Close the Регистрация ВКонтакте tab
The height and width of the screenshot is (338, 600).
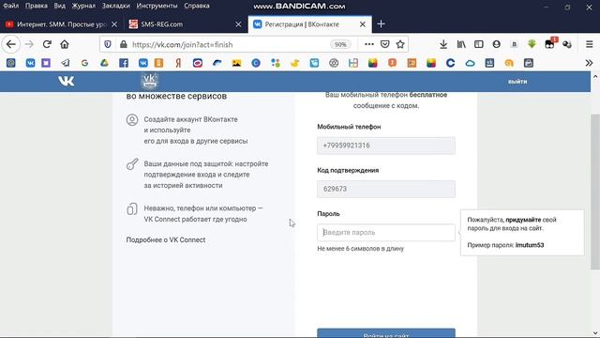point(363,24)
